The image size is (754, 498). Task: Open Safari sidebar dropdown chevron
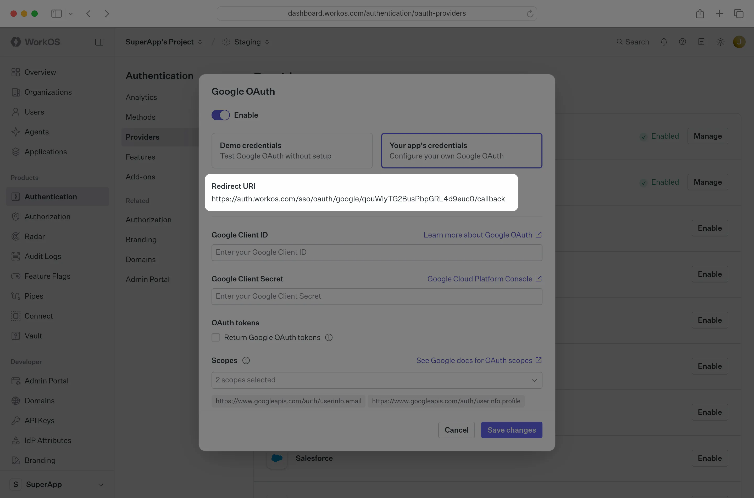tap(71, 14)
